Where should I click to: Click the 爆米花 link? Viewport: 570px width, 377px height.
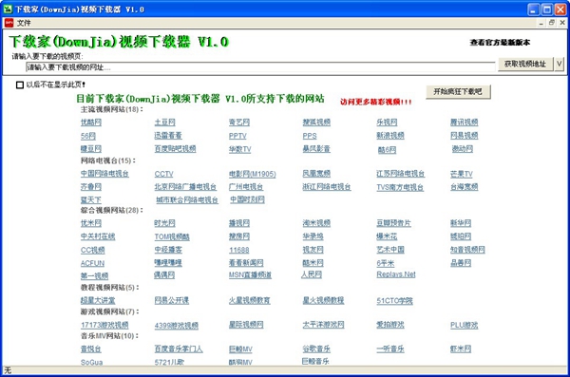tap(387, 236)
